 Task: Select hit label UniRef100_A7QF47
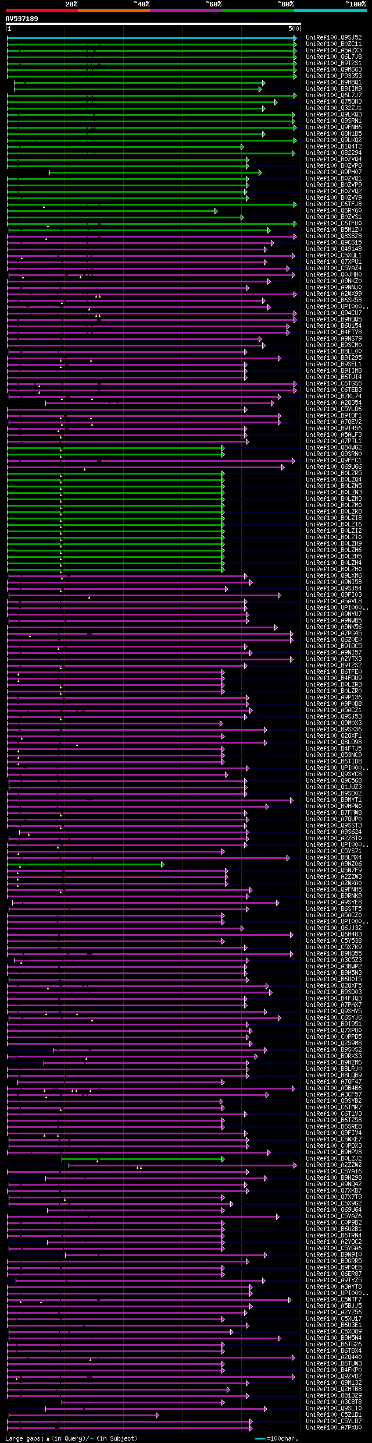point(334,1082)
